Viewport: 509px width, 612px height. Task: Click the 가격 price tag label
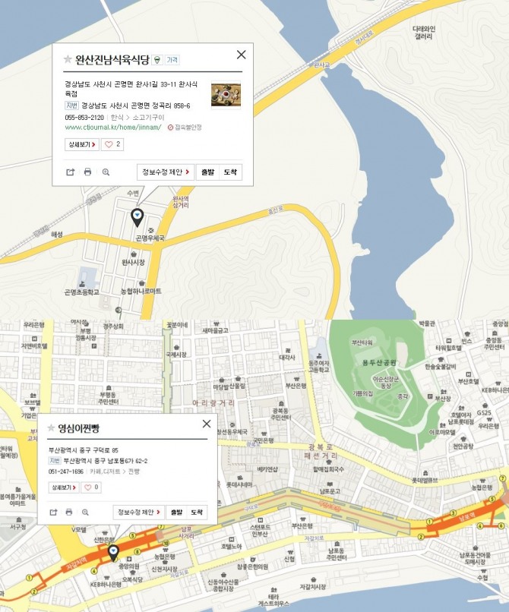click(x=172, y=60)
